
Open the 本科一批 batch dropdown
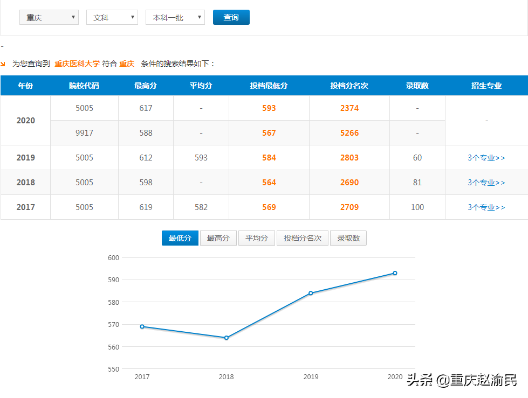175,17
